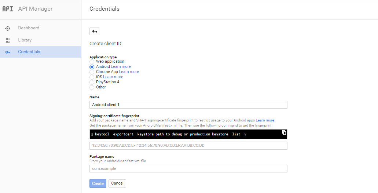
Task: Select Other application type
Action: tap(92, 87)
